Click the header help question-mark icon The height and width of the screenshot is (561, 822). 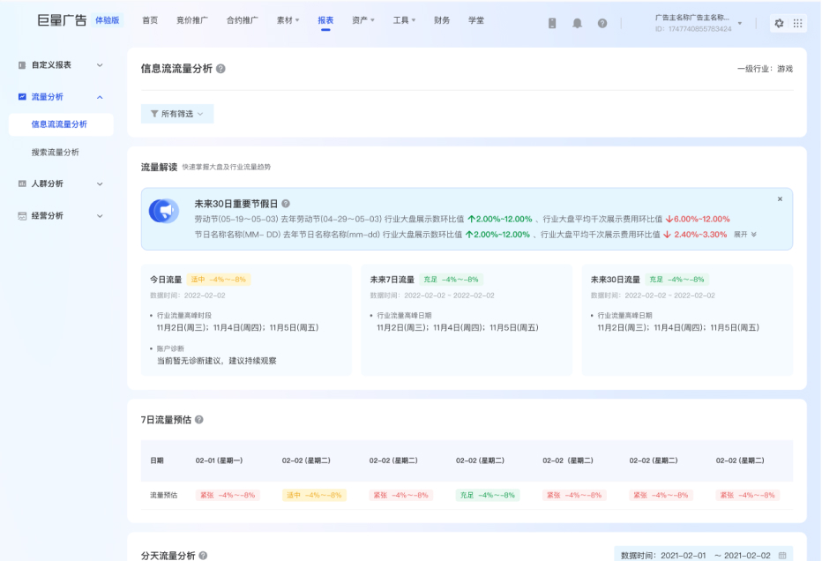(602, 23)
